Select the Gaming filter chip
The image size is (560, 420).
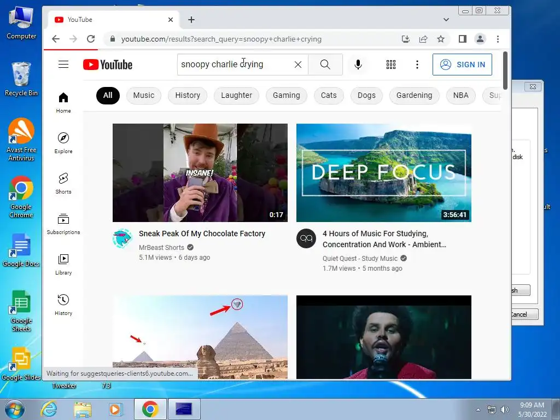[x=287, y=95]
